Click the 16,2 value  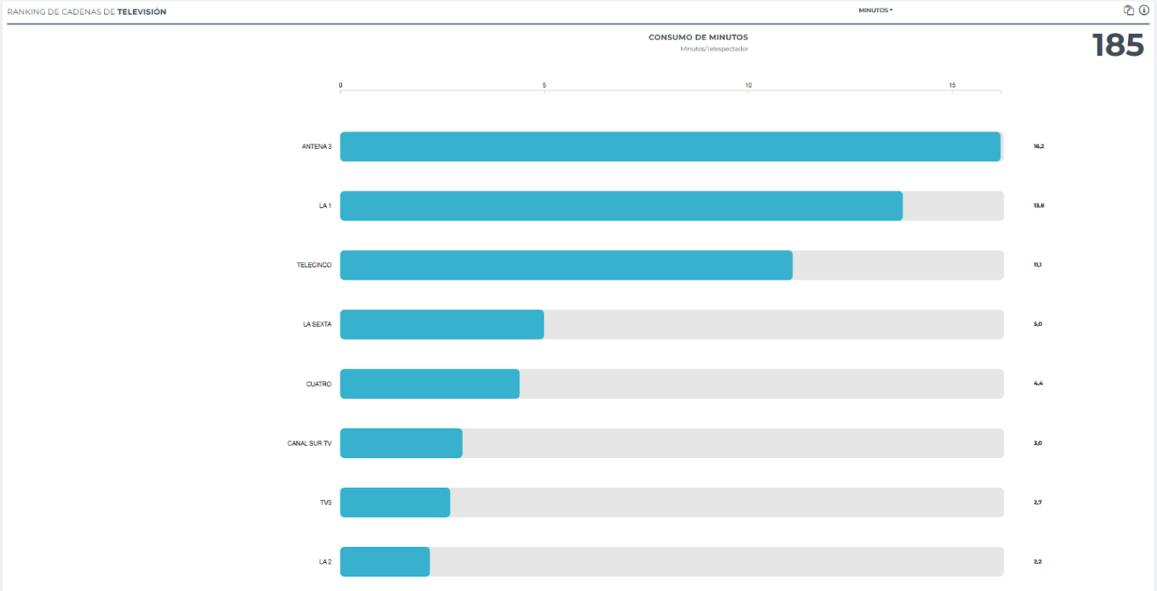(x=1038, y=147)
